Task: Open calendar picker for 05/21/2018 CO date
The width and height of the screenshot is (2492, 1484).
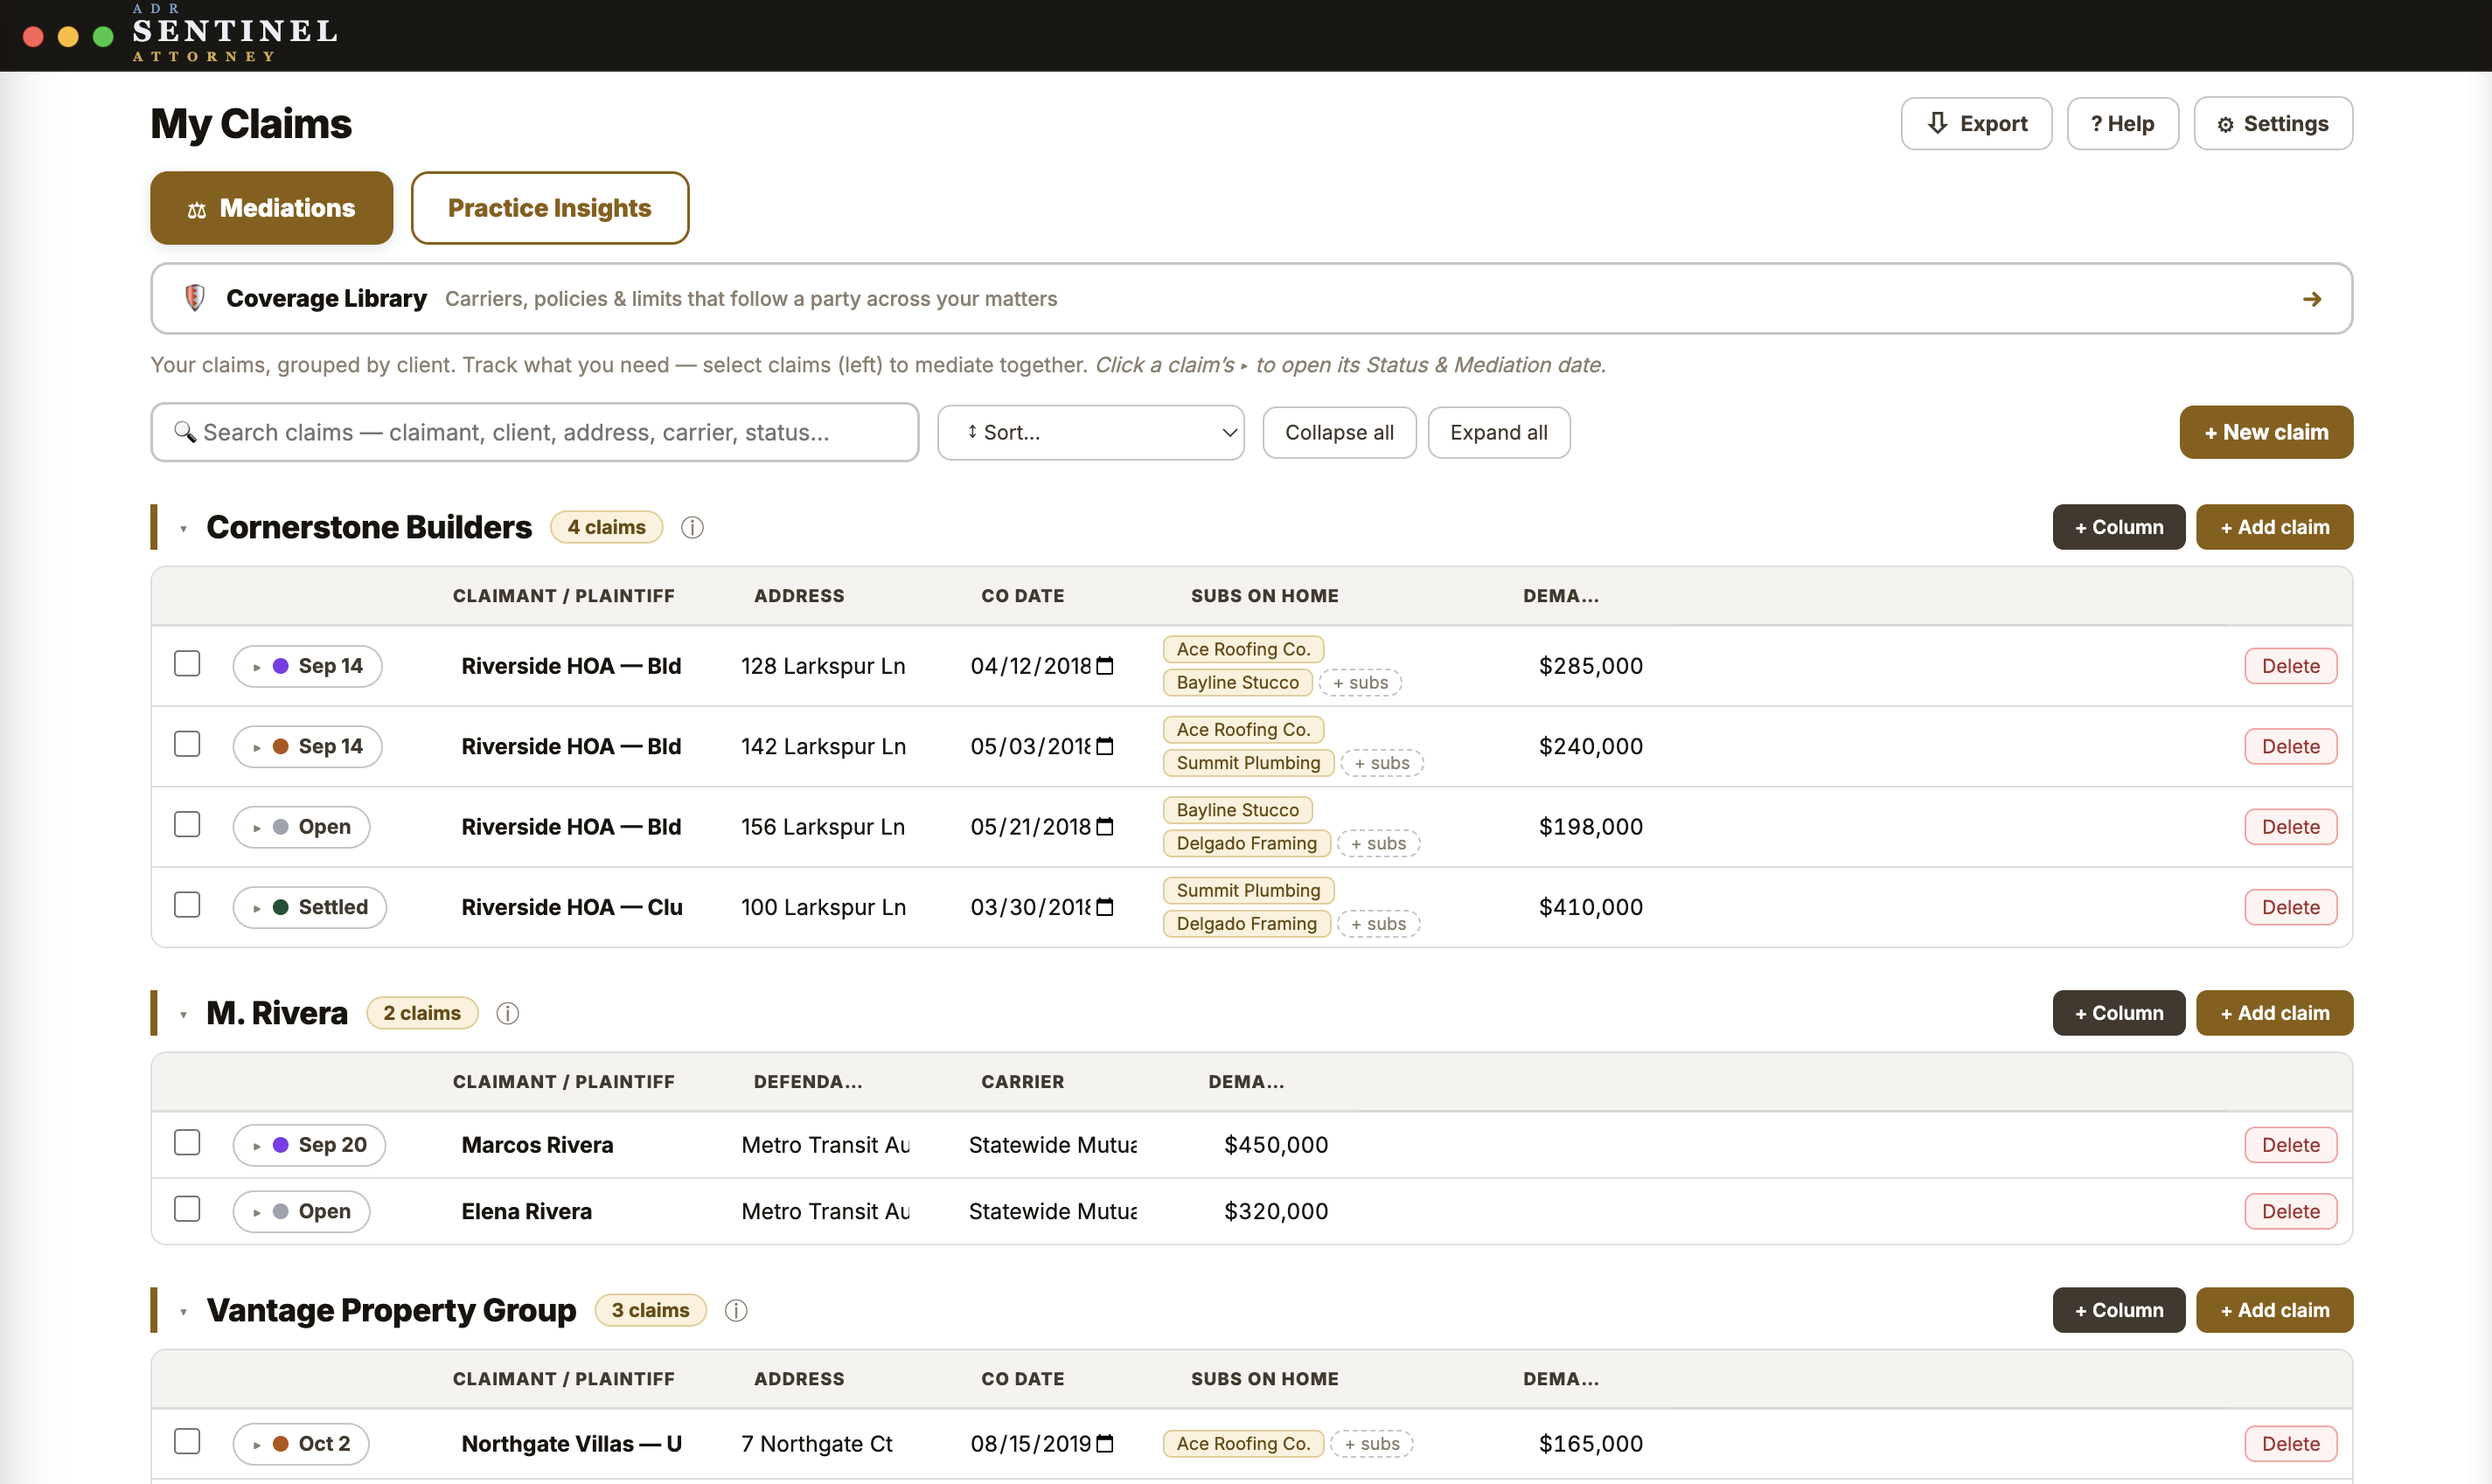Action: [1104, 827]
